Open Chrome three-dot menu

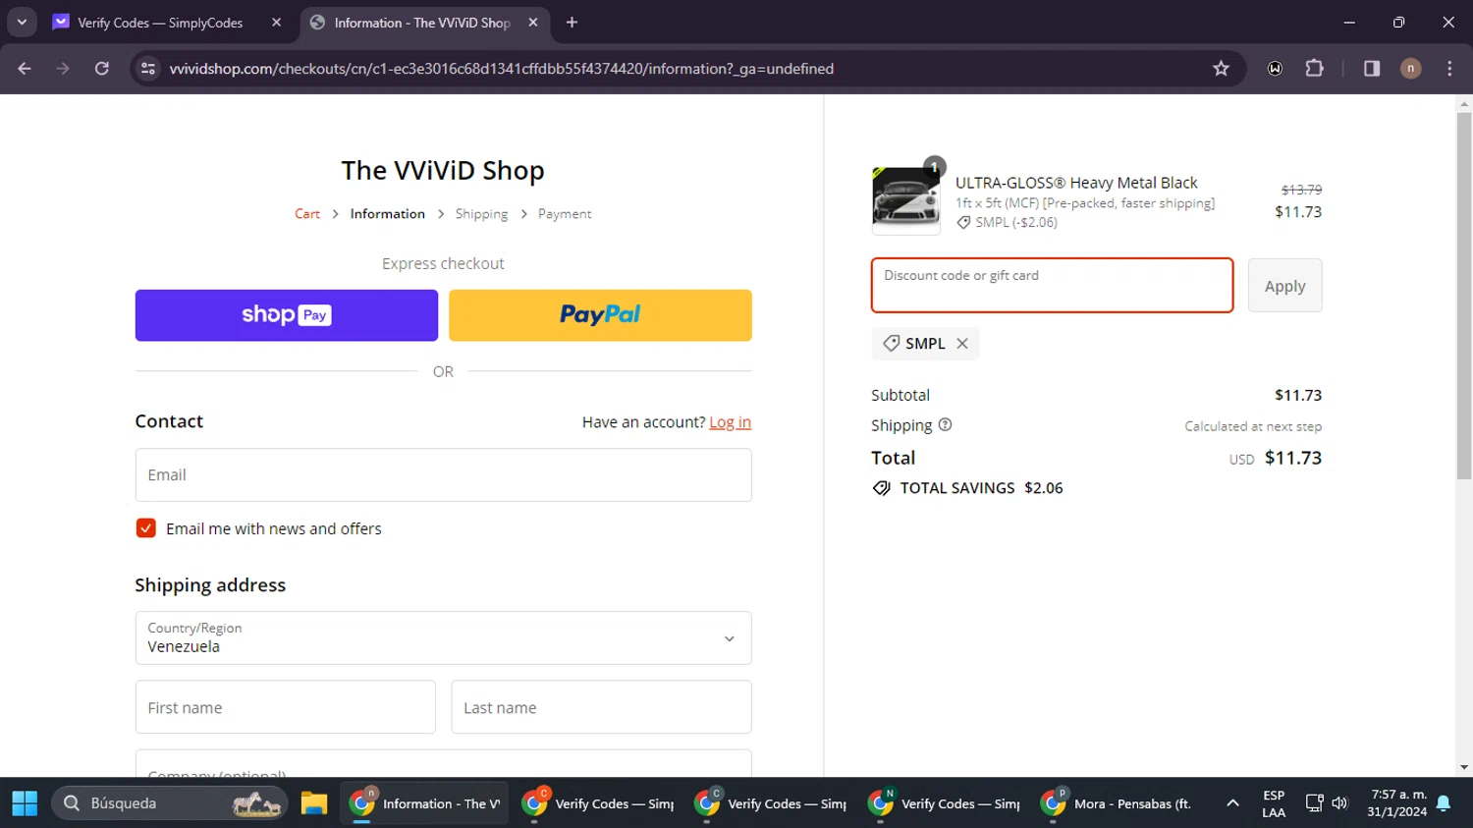pos(1449,69)
